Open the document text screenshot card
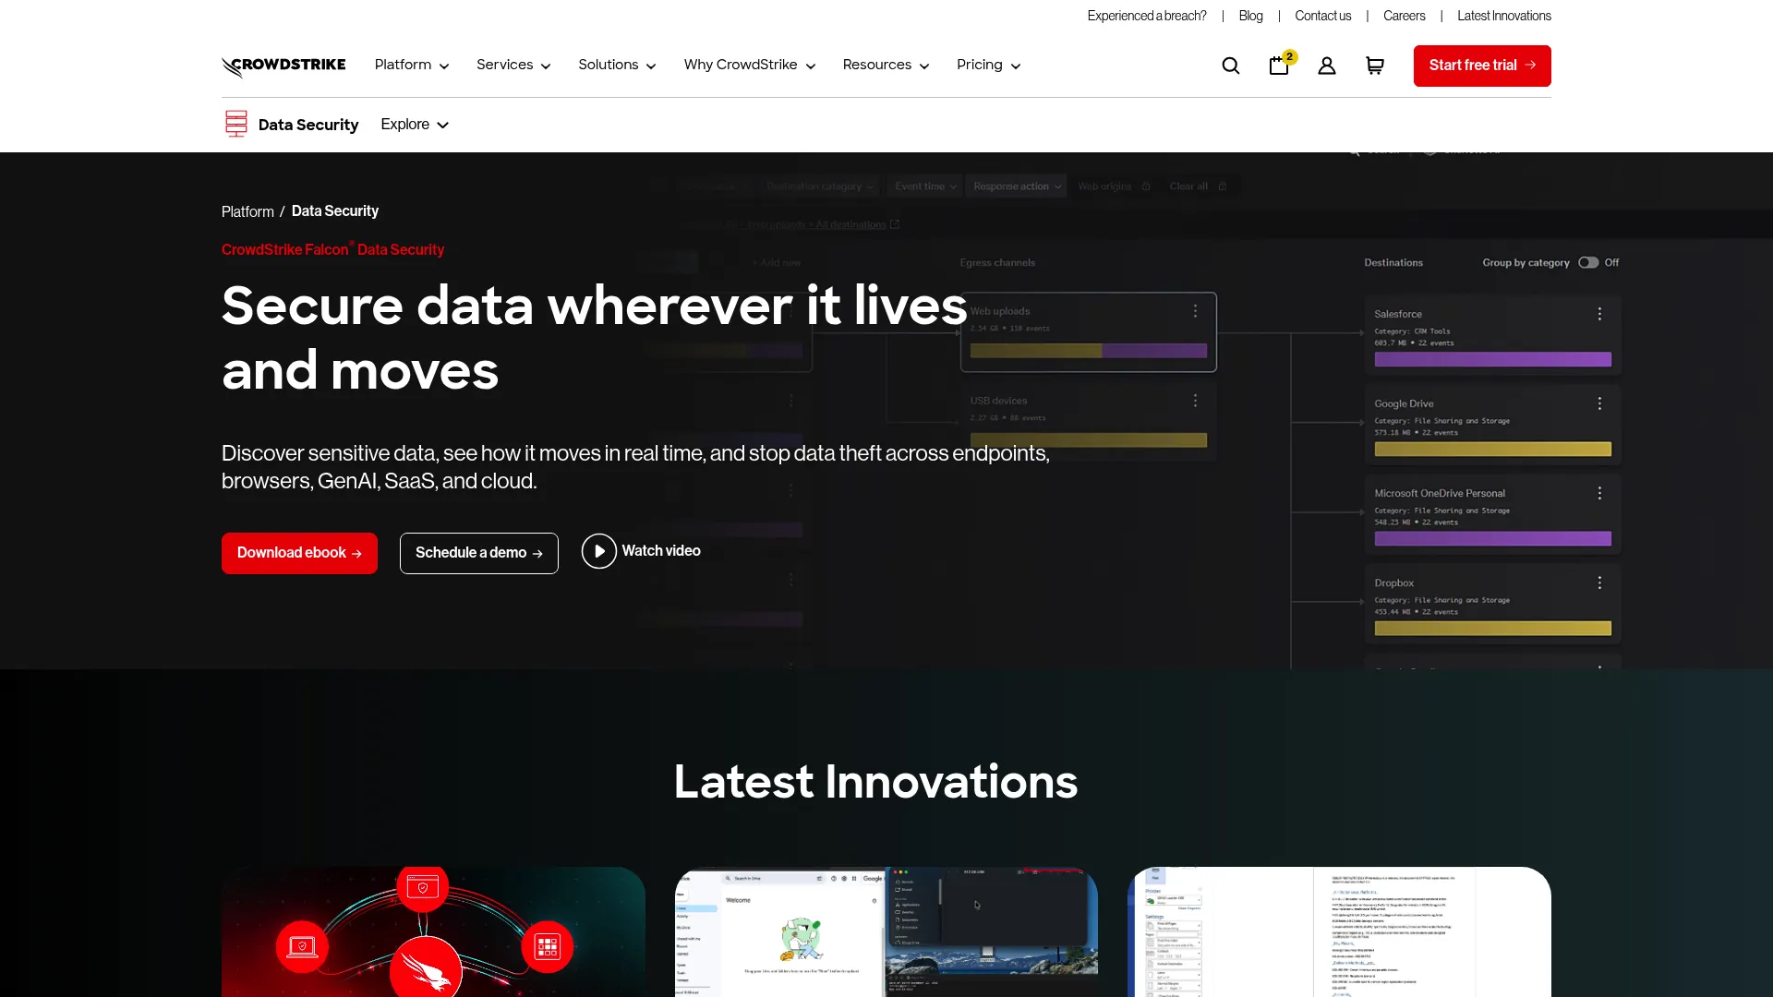 click(x=1339, y=931)
